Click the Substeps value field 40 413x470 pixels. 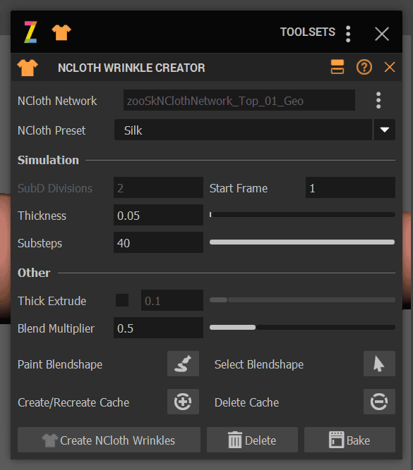click(158, 242)
